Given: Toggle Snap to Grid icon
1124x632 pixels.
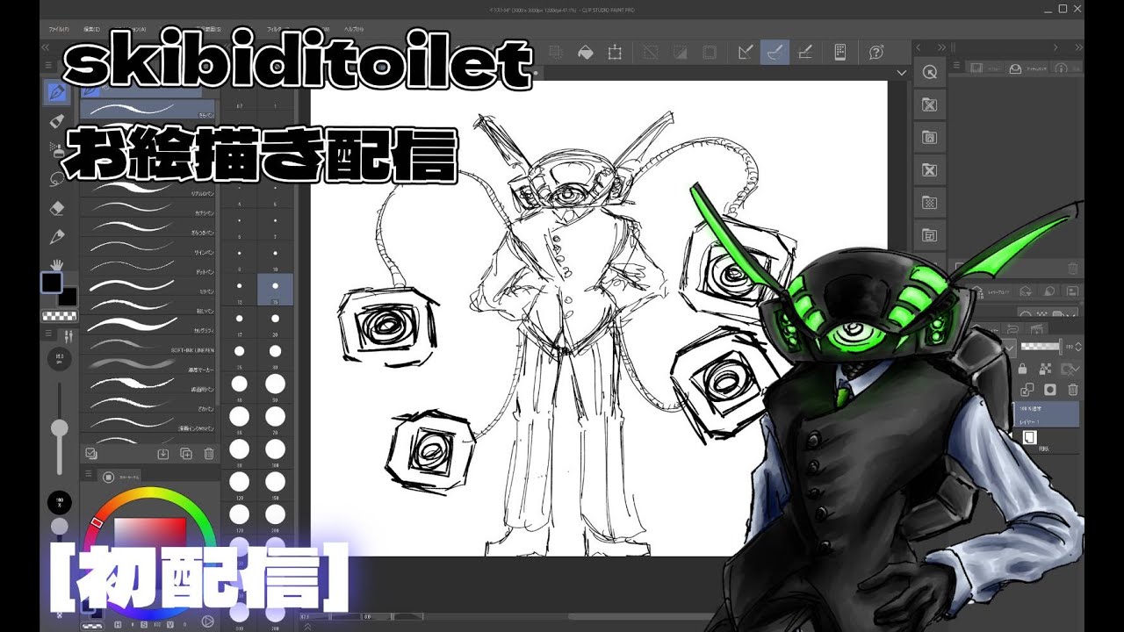Looking at the screenshot, I should point(804,53).
